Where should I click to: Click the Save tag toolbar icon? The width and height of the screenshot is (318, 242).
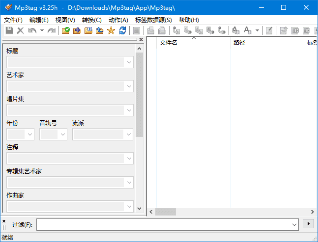point(9,30)
